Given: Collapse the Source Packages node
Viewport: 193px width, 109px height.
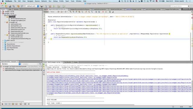Looking at the screenshot, I should [x=3, y=15].
